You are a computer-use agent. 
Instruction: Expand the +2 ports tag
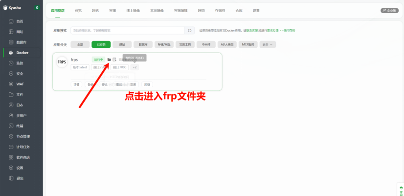pyautogui.click(x=135, y=67)
